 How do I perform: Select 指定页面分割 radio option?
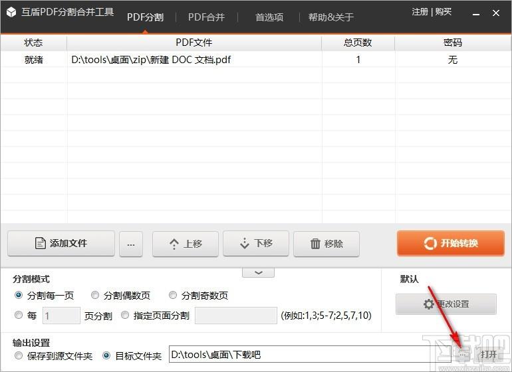(125, 315)
